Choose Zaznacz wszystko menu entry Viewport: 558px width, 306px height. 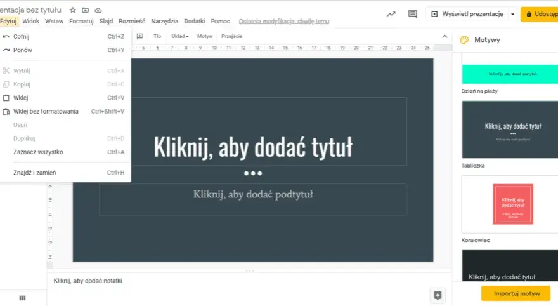[65, 152]
